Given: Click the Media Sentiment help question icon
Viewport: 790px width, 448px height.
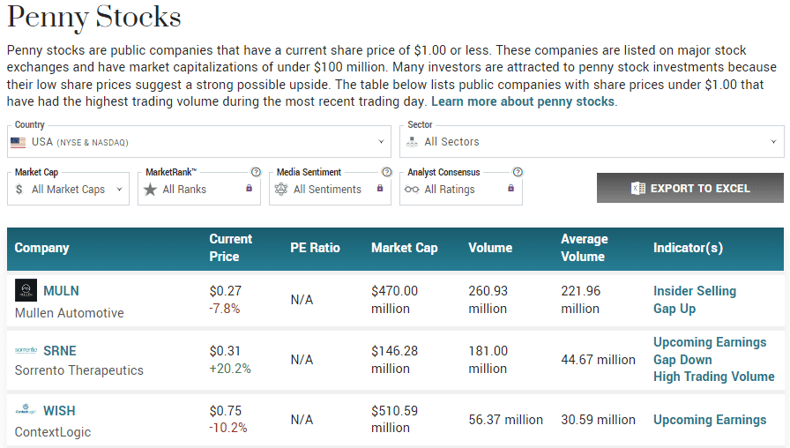Looking at the screenshot, I should coord(387,172).
